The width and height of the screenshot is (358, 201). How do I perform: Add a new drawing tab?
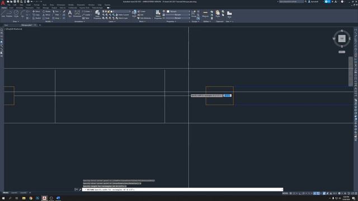pos(40,25)
